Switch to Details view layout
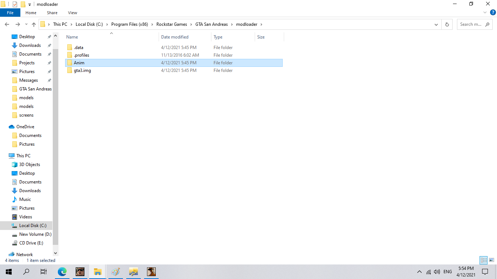The image size is (497, 279). (484, 260)
